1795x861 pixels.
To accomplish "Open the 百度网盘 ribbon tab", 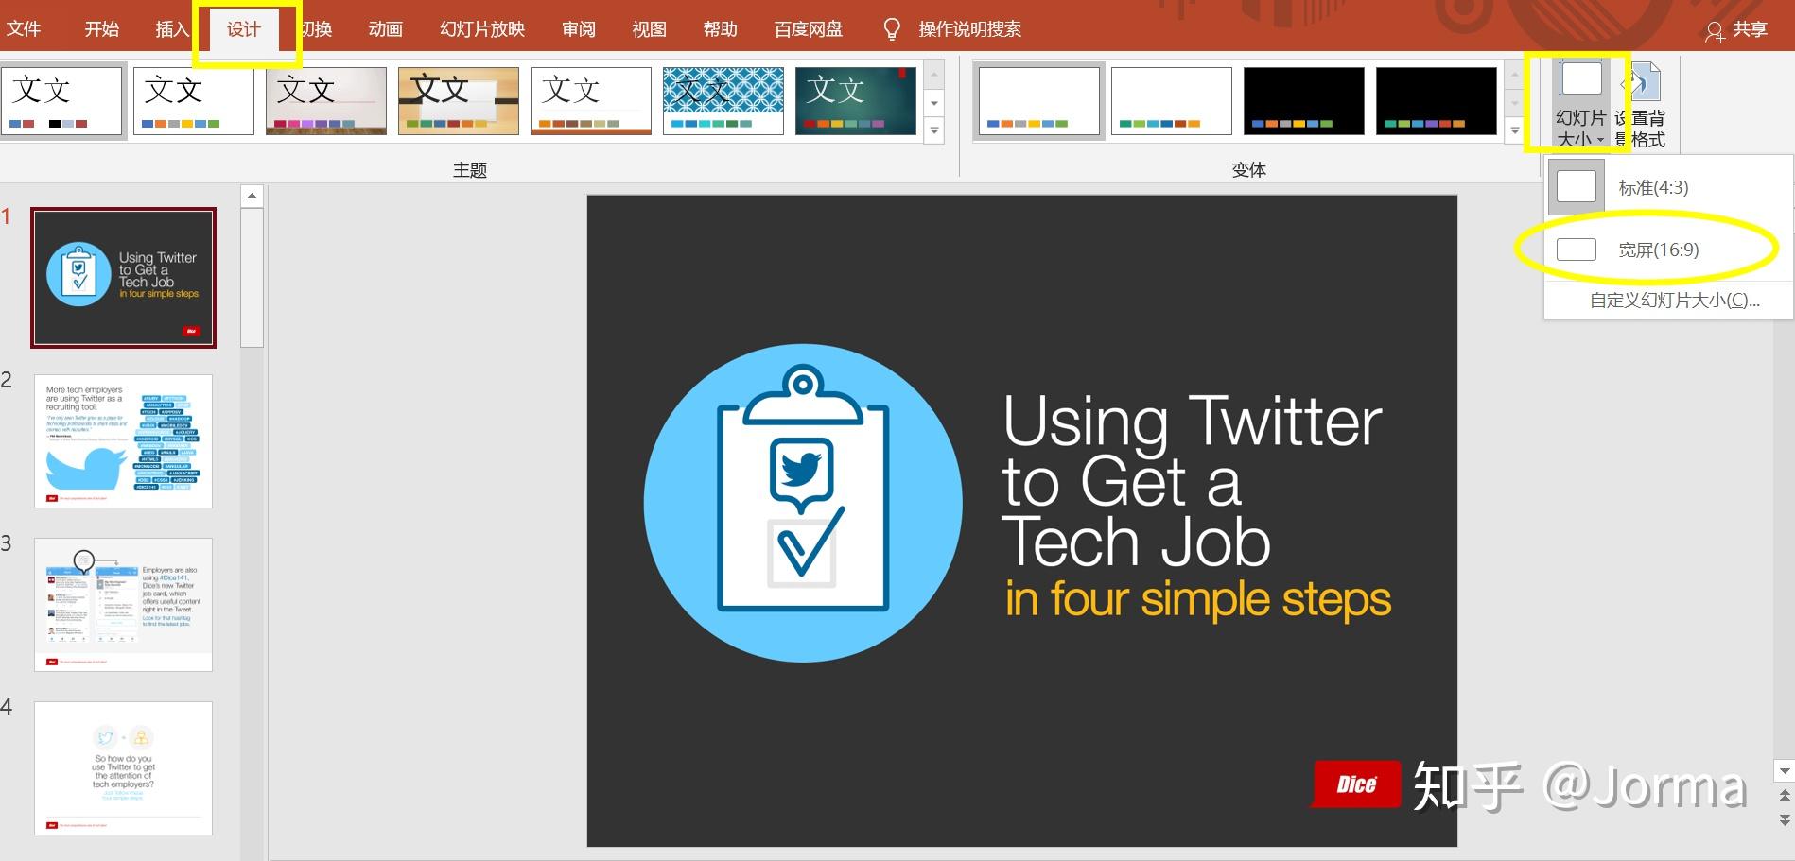I will pos(809,29).
